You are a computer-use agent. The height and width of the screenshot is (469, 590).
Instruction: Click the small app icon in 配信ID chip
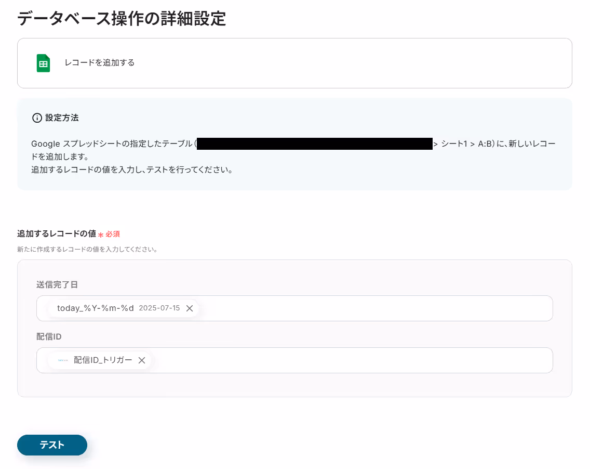[63, 360]
